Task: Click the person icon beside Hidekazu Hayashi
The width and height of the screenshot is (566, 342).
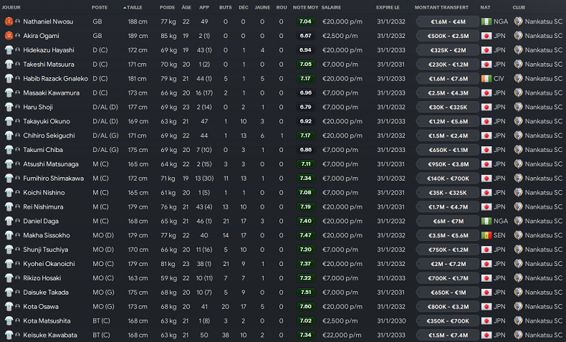Action: pos(17,50)
